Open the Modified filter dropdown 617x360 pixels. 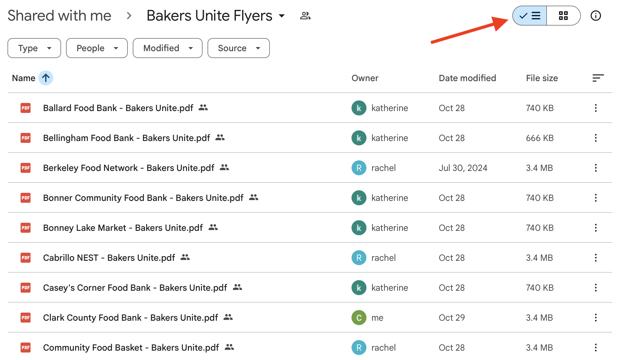(x=168, y=48)
